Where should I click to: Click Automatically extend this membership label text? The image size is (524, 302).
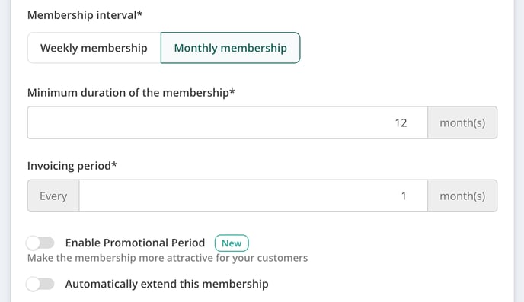[x=167, y=284]
